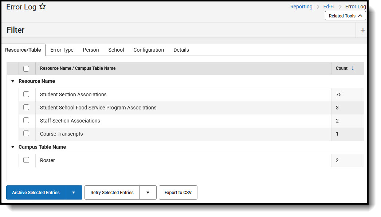Screen dimensions: 381x217
Task: Check the Student Section Associations row checkbox
Action: pyautogui.click(x=26, y=94)
